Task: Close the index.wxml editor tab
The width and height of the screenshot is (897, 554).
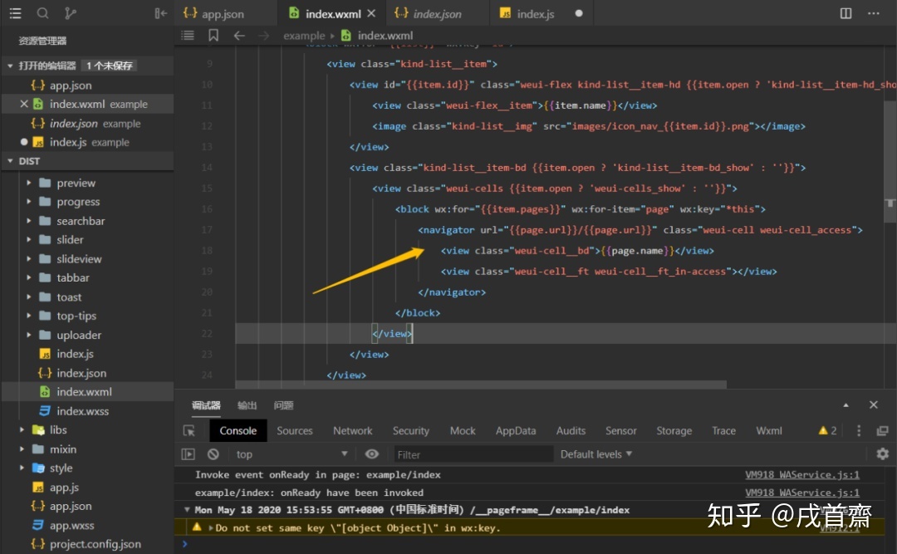Action: (x=371, y=13)
